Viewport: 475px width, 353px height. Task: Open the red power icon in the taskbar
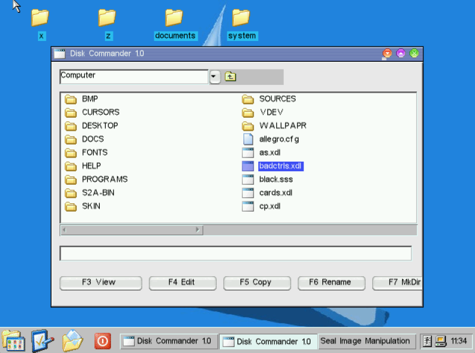pos(102,341)
